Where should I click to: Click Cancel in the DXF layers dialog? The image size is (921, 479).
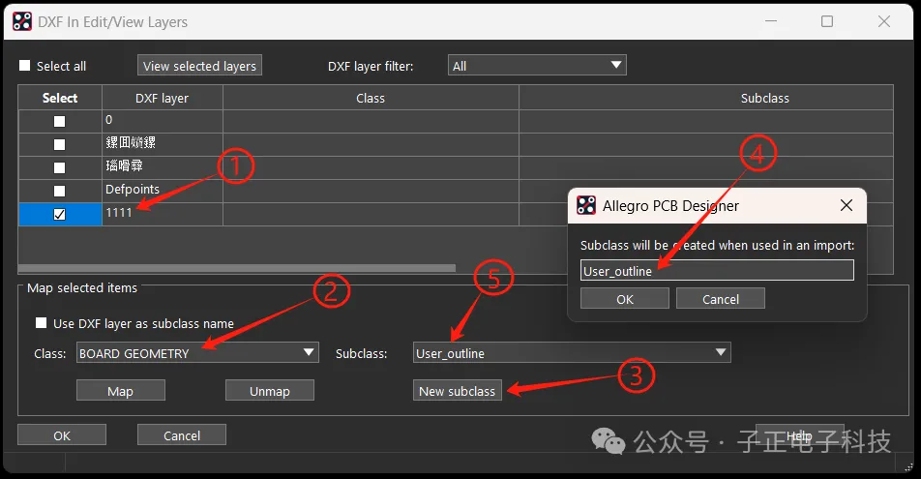(x=182, y=434)
